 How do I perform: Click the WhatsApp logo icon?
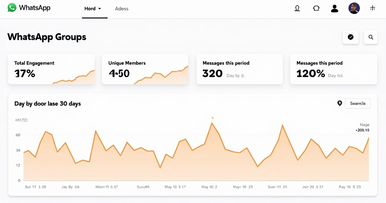12,8
